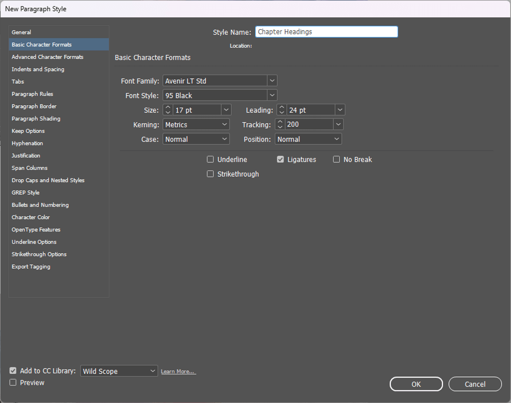Adjust the Leading stepper arrows
Image resolution: width=511 pixels, height=403 pixels.
(282, 110)
